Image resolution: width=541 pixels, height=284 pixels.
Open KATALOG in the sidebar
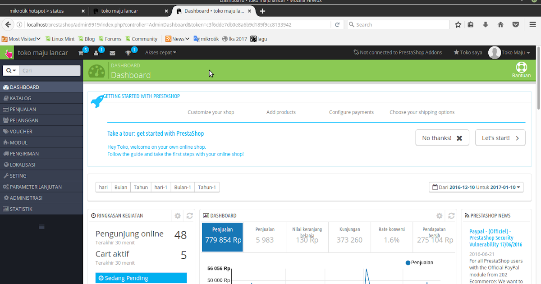pos(41,98)
